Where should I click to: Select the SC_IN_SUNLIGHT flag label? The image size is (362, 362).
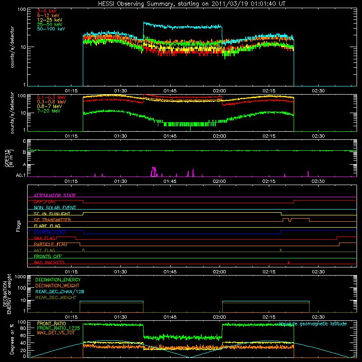pos(52,214)
